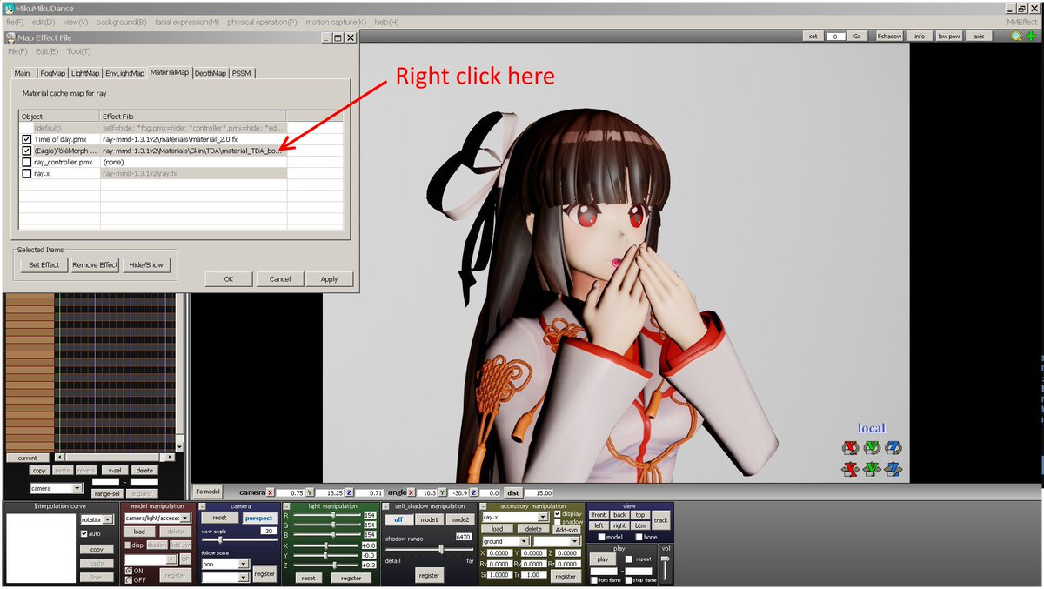The image size is (1044, 589).
Task: Click the Y-axis rotation gizmo icon
Action: click(x=872, y=448)
